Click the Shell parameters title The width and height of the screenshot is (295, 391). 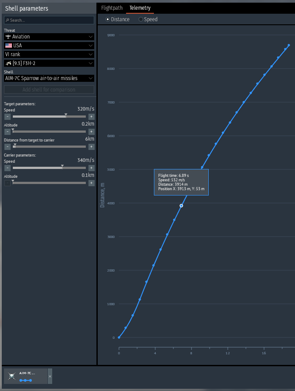click(27, 8)
